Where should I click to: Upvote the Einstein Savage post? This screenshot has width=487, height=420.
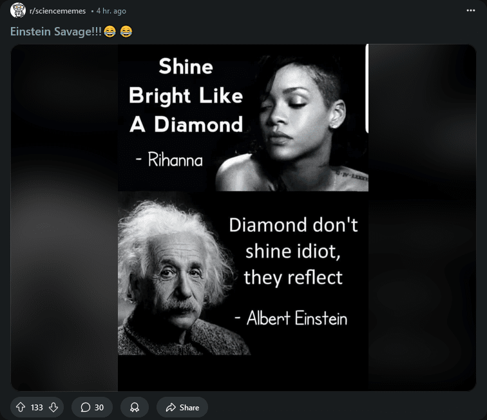[x=21, y=407]
